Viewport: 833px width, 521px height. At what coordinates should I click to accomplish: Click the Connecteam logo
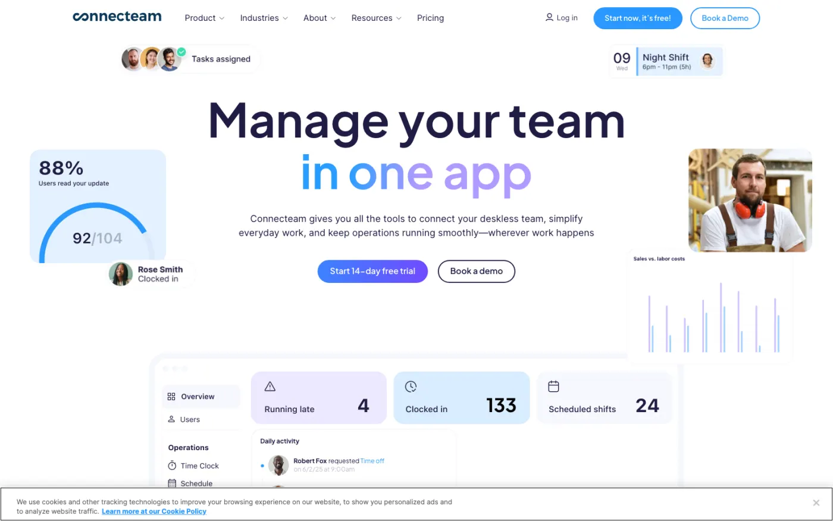[117, 17]
